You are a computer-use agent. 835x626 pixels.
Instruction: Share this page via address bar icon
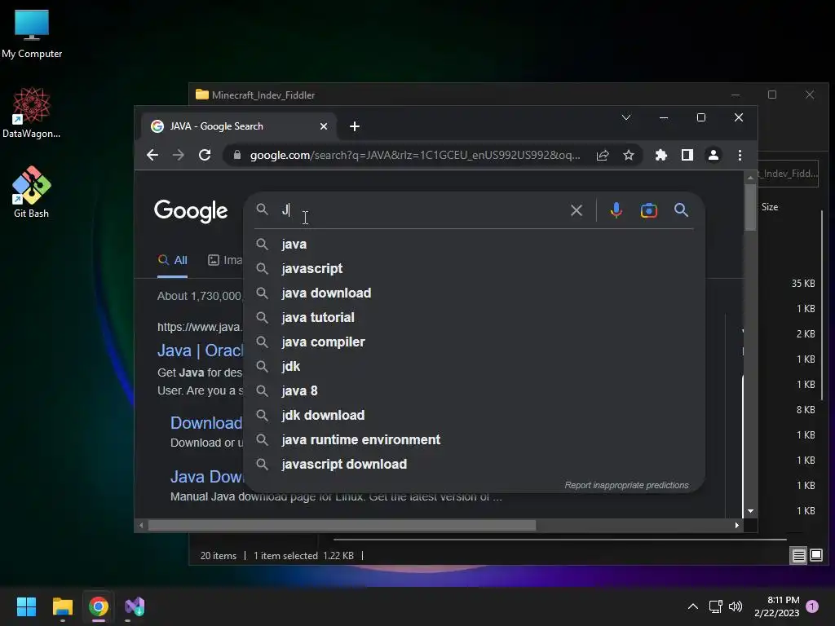click(x=603, y=155)
